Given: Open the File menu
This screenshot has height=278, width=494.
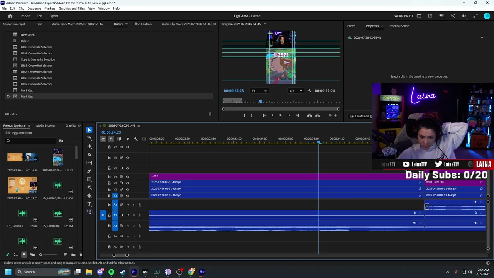Looking at the screenshot, I should [4, 8].
